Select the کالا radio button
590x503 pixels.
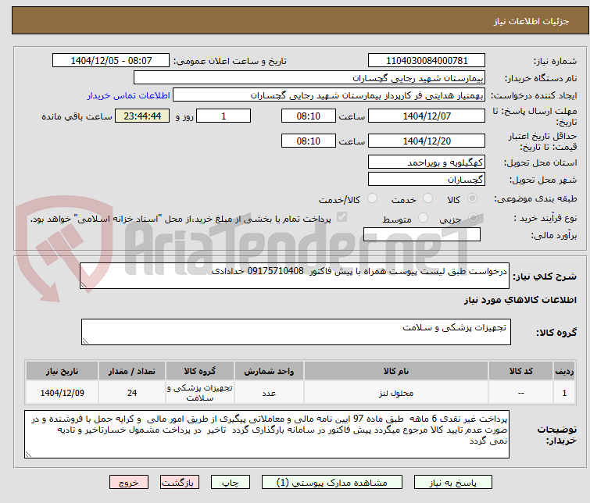pos(472,198)
